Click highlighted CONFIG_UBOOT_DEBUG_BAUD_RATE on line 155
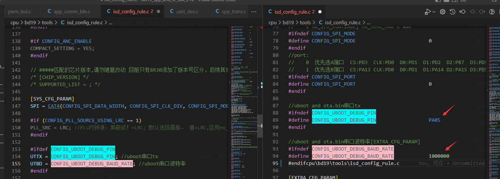The height and width of the screenshot is (179, 500). click(92, 163)
